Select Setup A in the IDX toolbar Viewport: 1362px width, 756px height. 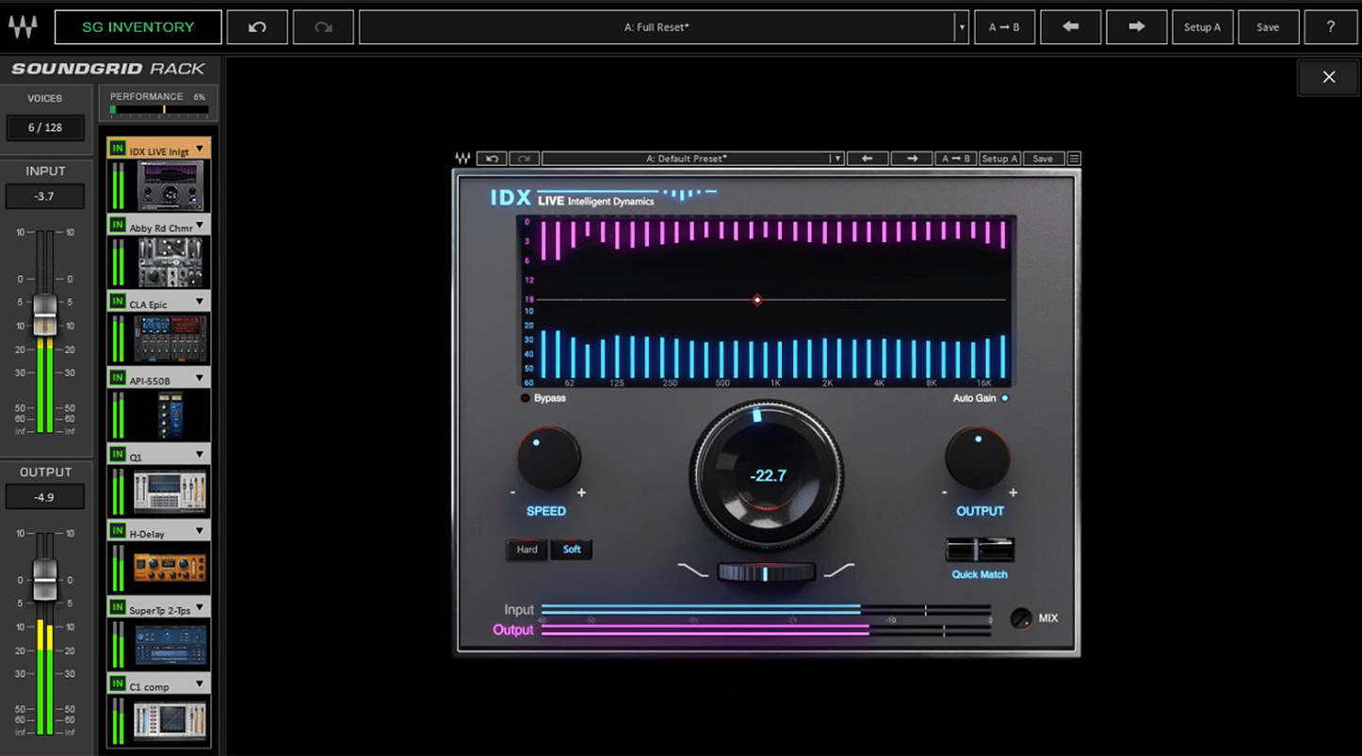999,158
